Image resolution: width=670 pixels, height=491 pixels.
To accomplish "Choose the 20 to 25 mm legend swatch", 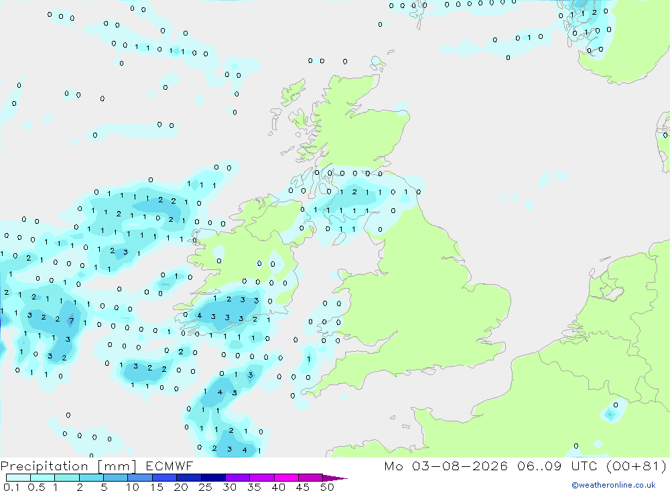I will (x=189, y=478).
